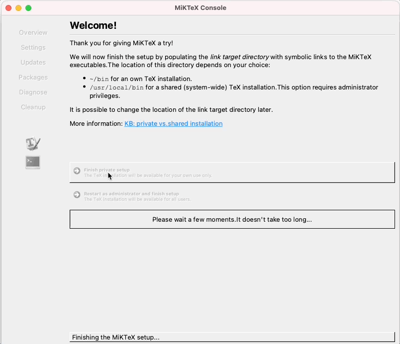
Task: Open the terminal icon in the sidebar
Action: click(33, 162)
